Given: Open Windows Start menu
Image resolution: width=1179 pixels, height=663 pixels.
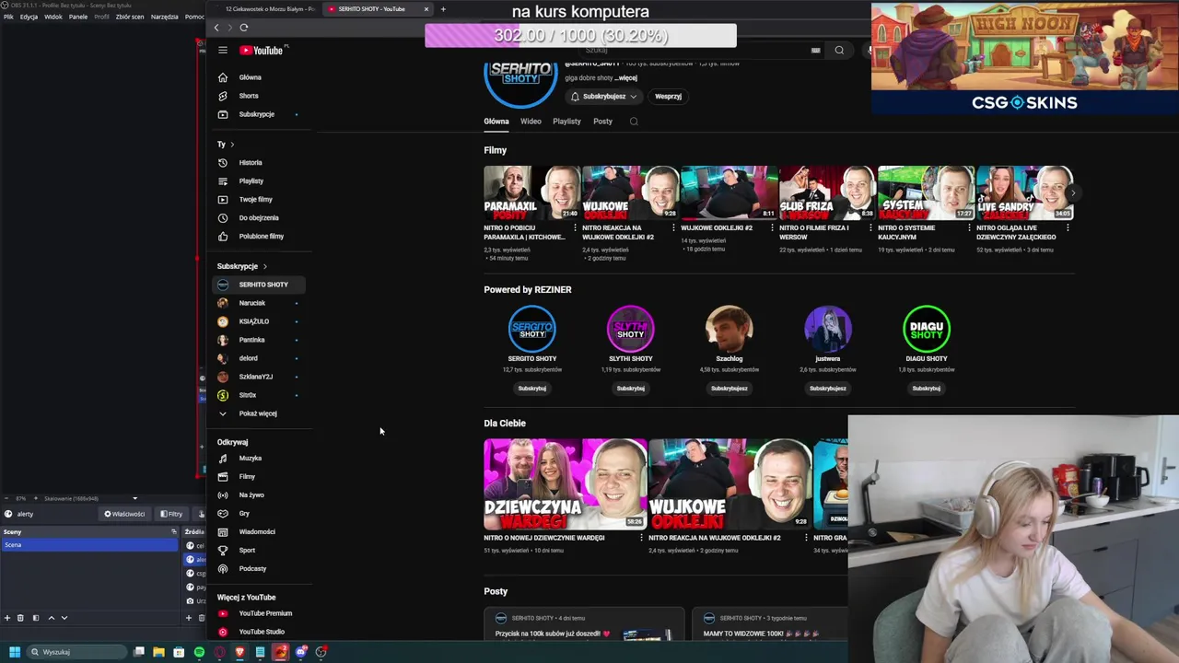Looking at the screenshot, I should (x=15, y=652).
